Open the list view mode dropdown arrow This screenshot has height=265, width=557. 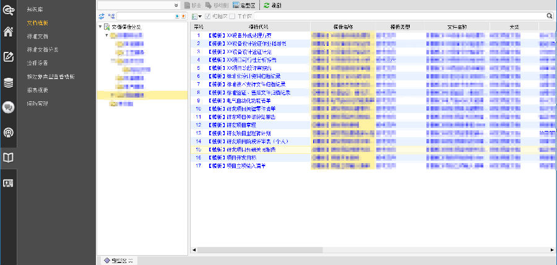pos(201,15)
